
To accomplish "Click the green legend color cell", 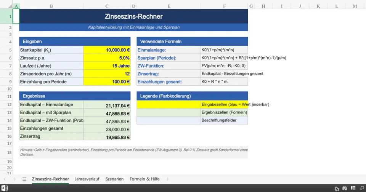I will (x=169, y=112).
